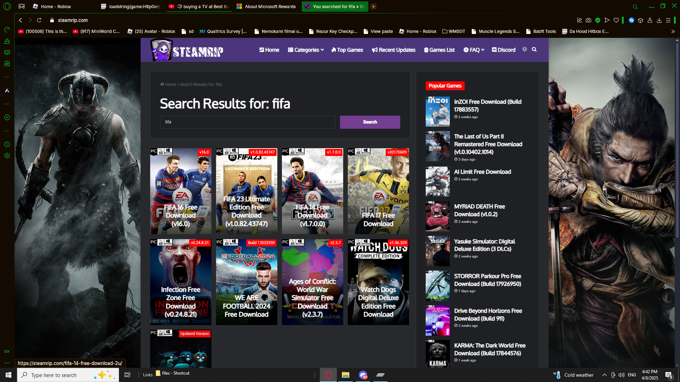The height and width of the screenshot is (382, 680).
Task: Open GX Cleaner broom icon in sidebar
Action: [x=7, y=41]
